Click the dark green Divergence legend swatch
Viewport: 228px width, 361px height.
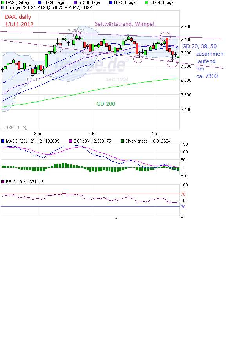pyautogui.click(x=122, y=141)
